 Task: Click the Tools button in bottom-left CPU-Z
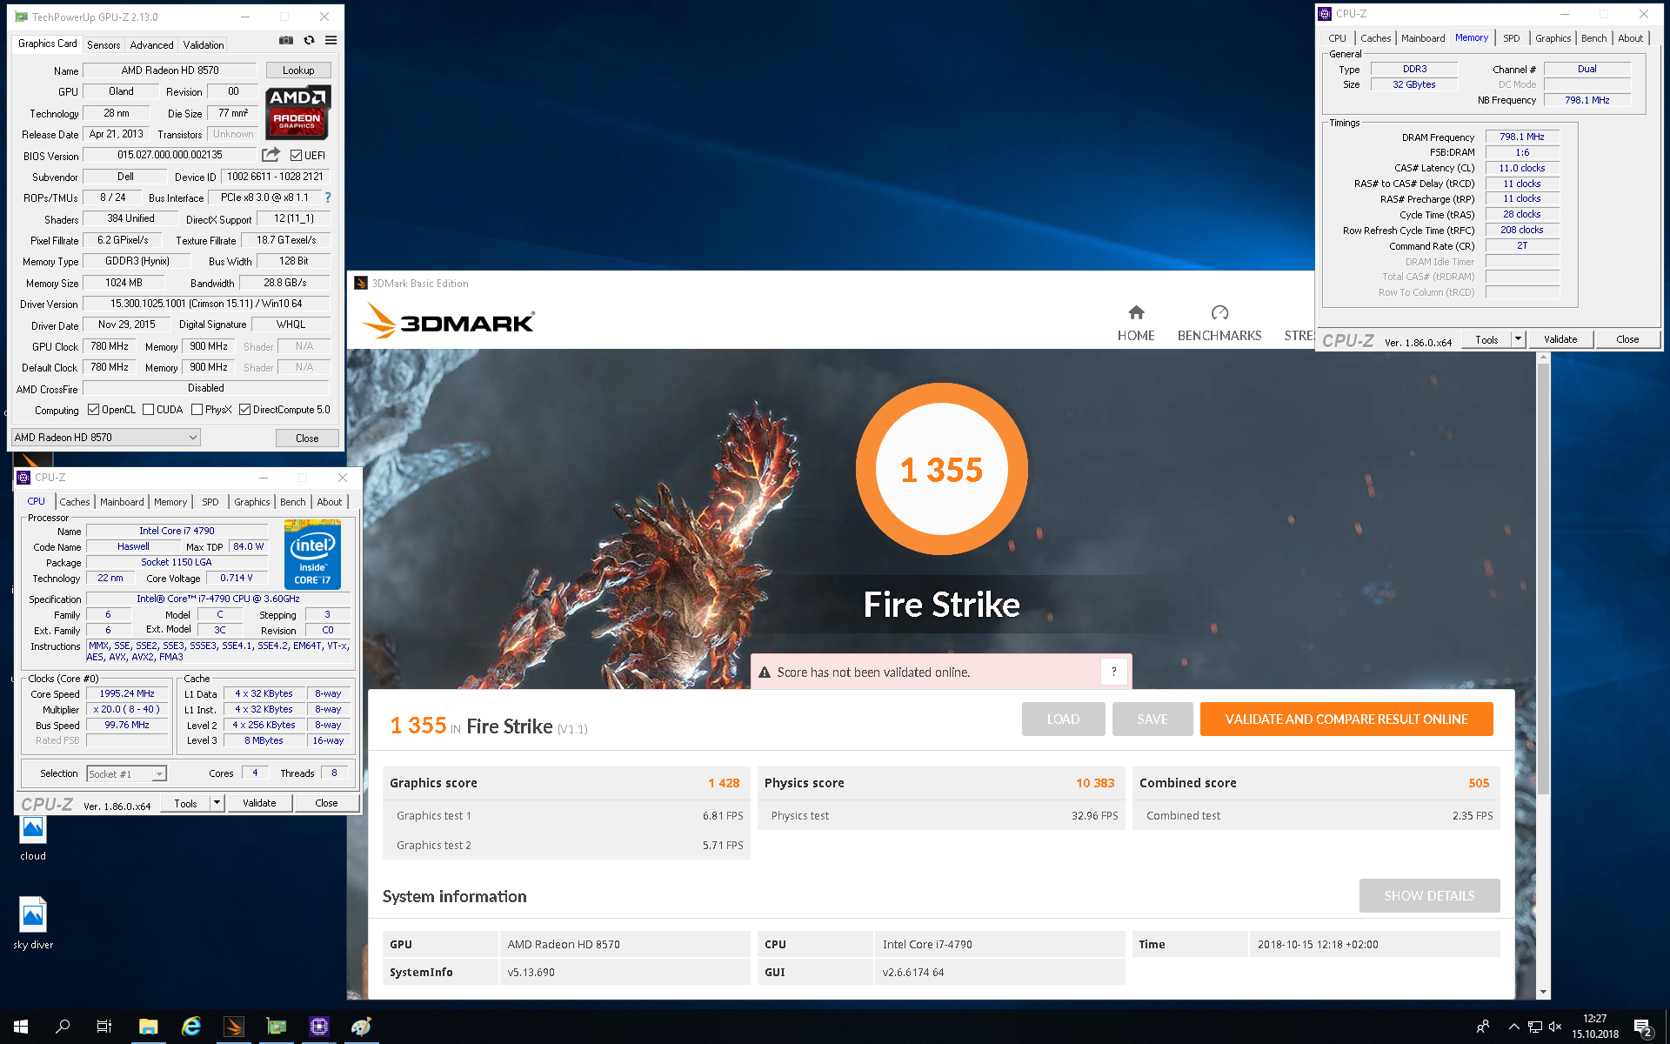coord(186,803)
